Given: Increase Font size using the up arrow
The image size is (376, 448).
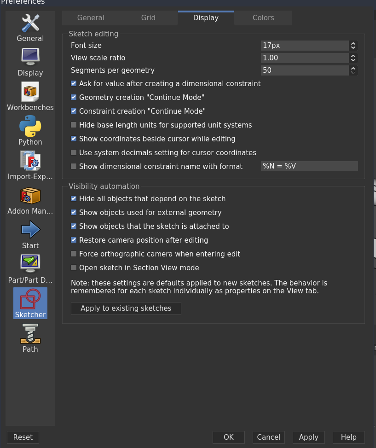Looking at the screenshot, I should pos(353,43).
